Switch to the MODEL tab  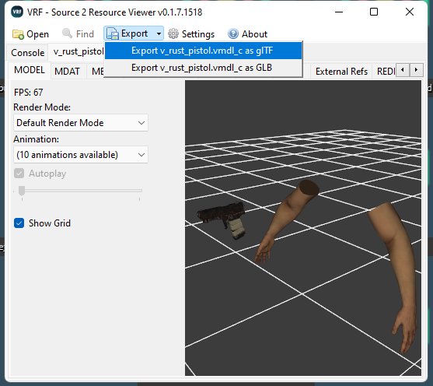(x=30, y=70)
